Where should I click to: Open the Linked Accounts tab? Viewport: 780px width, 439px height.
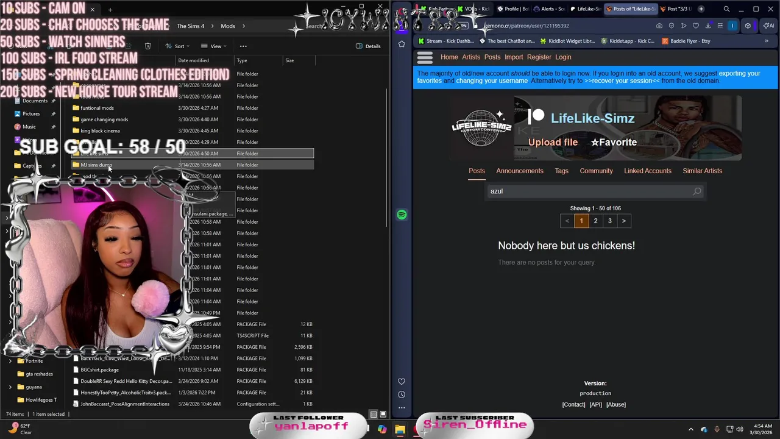(x=648, y=171)
